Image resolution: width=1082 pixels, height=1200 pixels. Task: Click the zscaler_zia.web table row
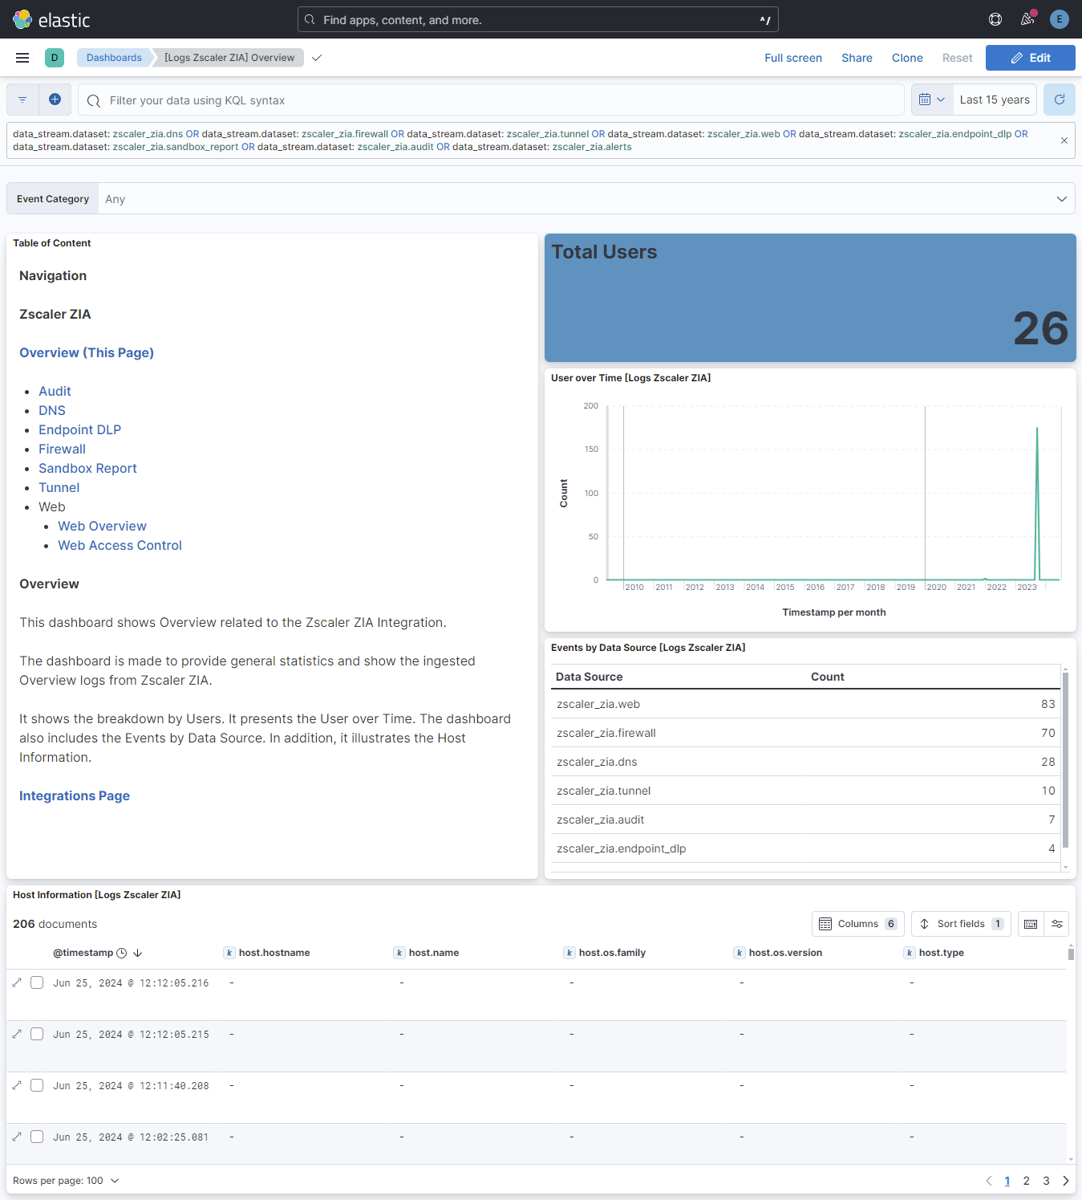click(x=805, y=704)
